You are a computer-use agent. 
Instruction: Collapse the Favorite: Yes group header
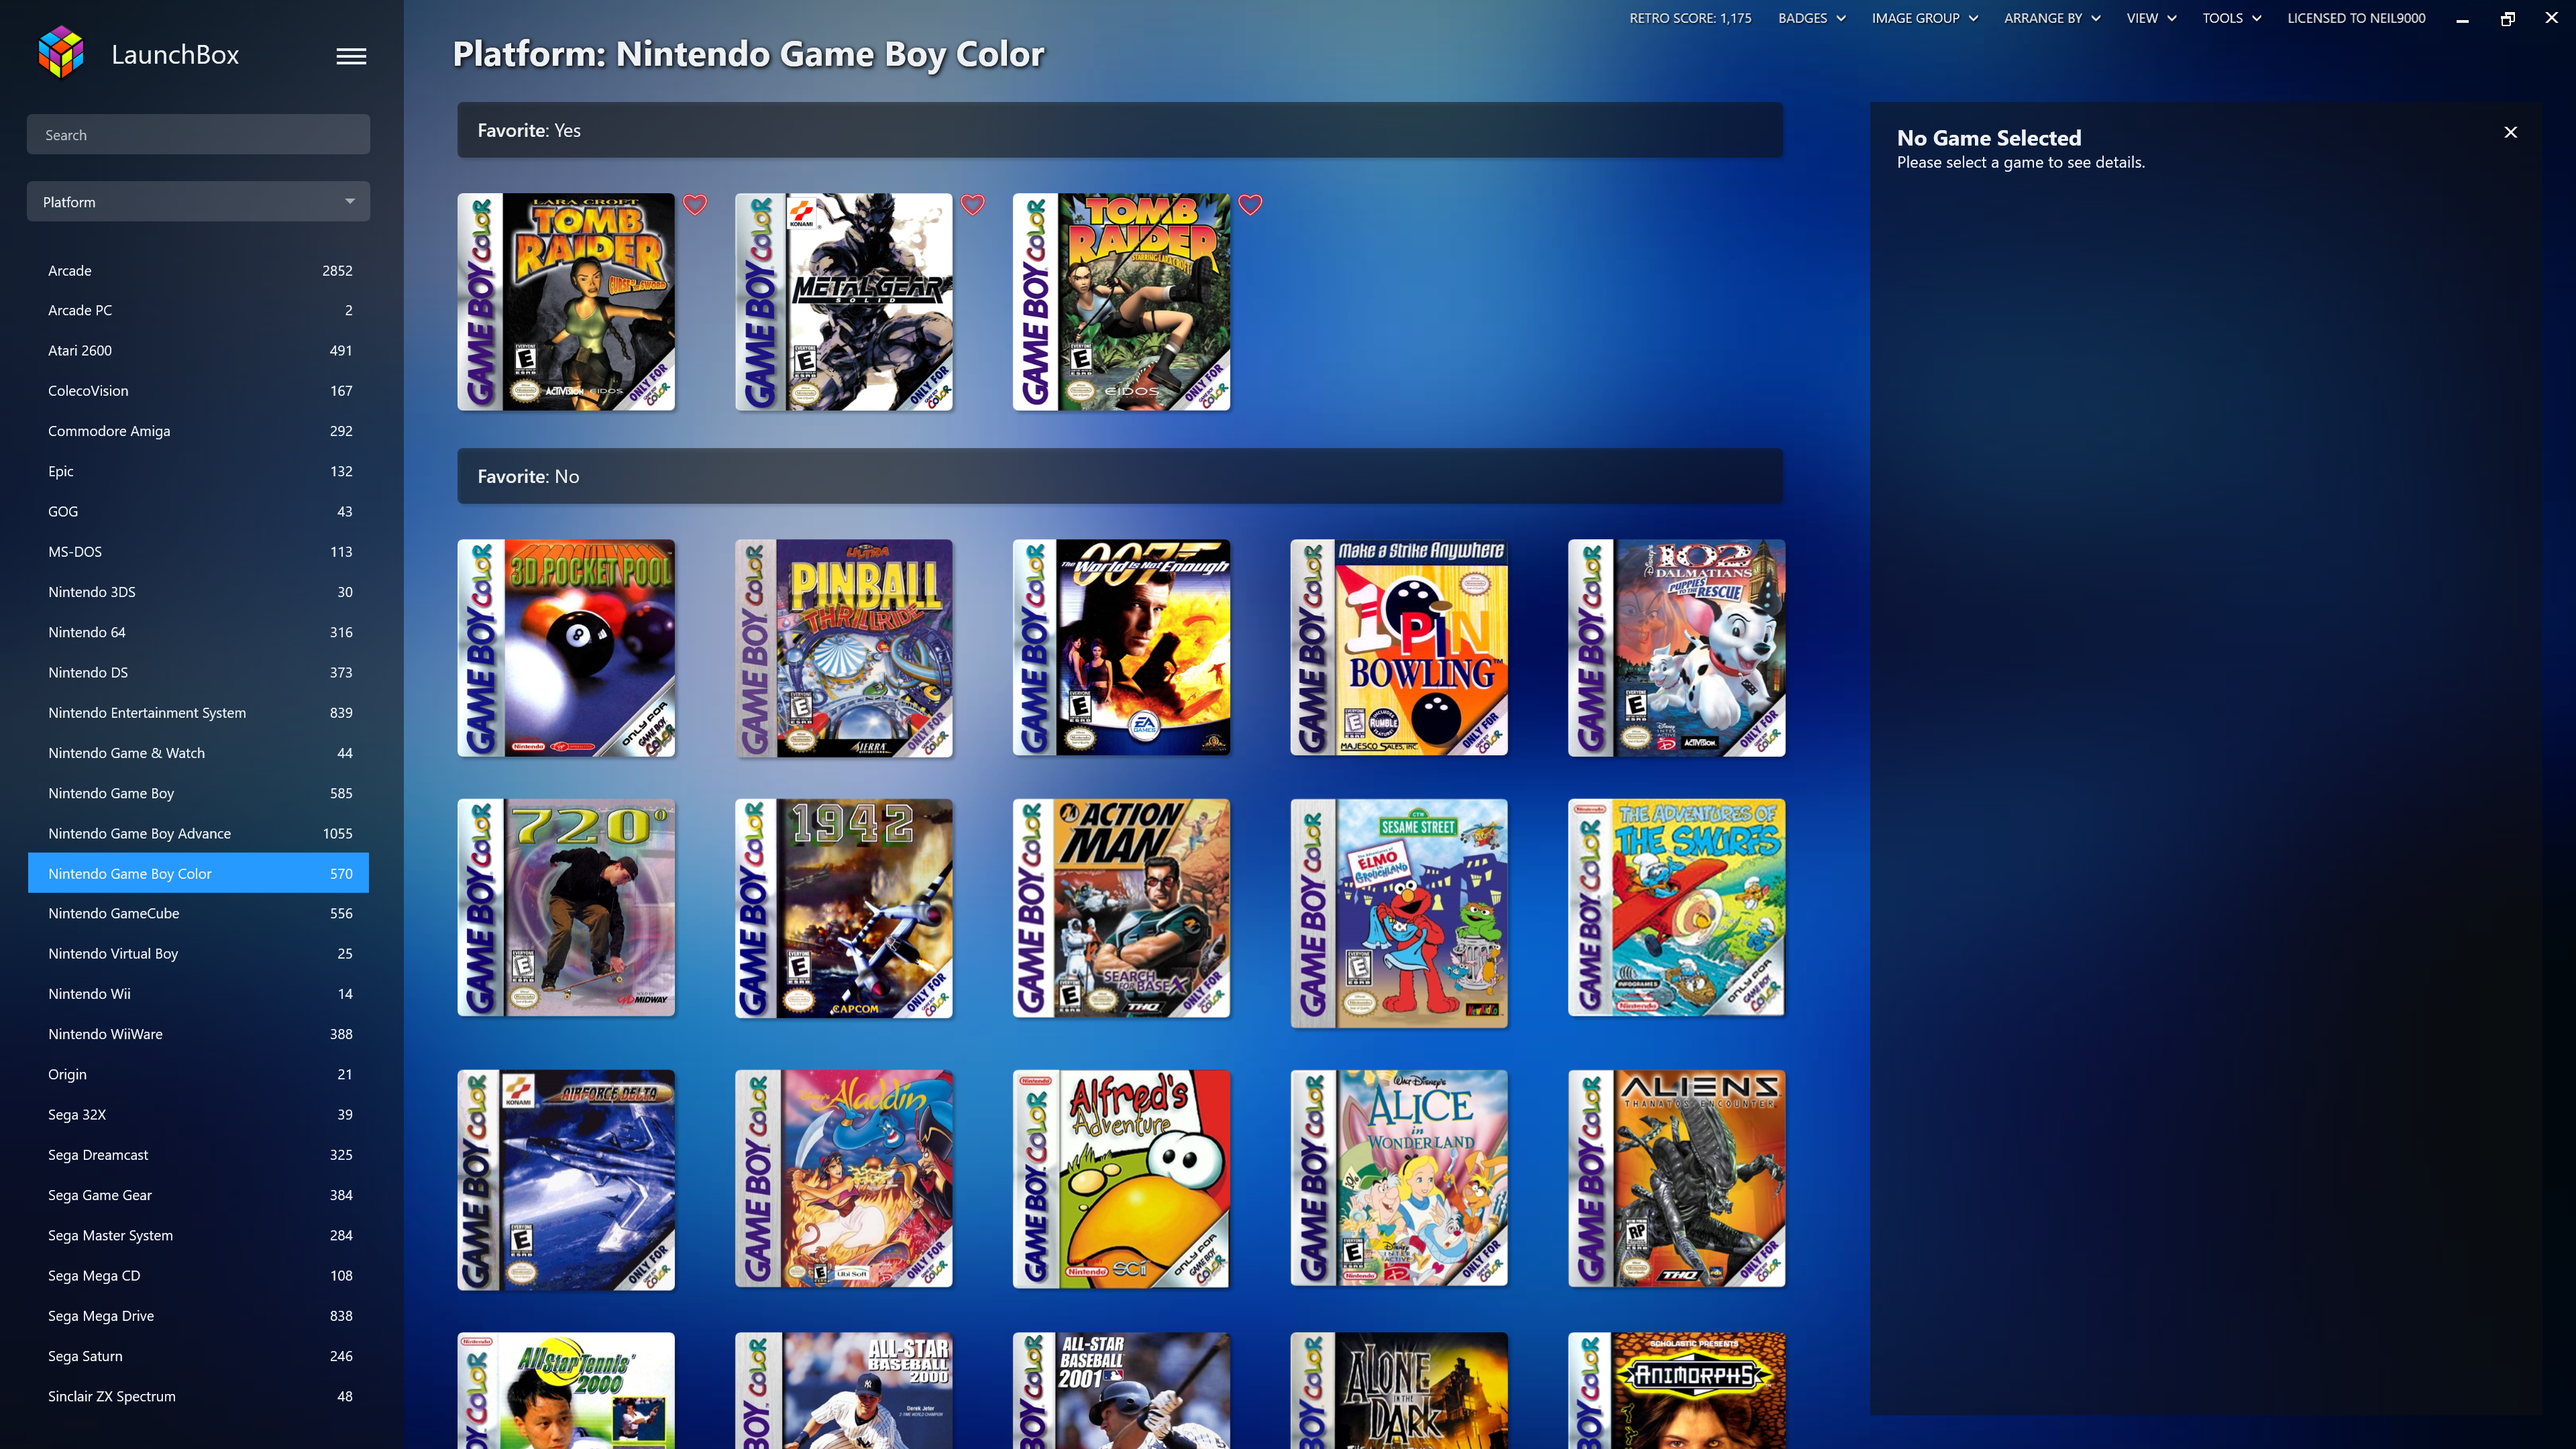pos(1120,130)
